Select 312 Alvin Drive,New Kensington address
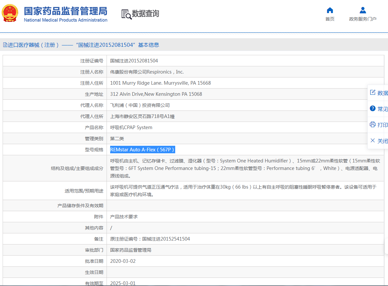The height and width of the screenshot is (286, 388). pyautogui.click(x=156, y=94)
